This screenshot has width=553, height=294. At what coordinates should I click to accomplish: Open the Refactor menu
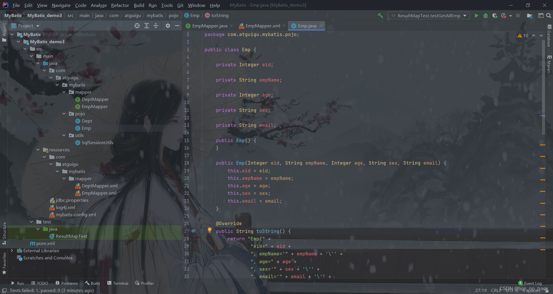(120, 5)
